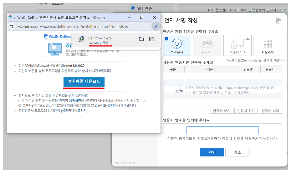This screenshot has width=291, height=173.
Task: Click the 24.0MB 완료 download status
Action: 98,43
